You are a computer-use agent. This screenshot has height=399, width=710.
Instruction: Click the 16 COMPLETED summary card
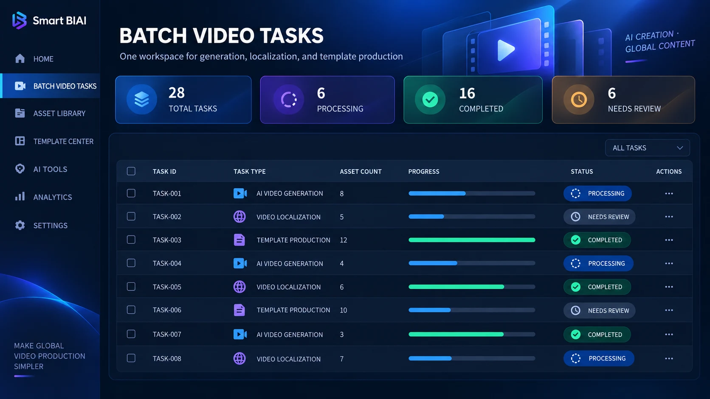pyautogui.click(x=473, y=100)
